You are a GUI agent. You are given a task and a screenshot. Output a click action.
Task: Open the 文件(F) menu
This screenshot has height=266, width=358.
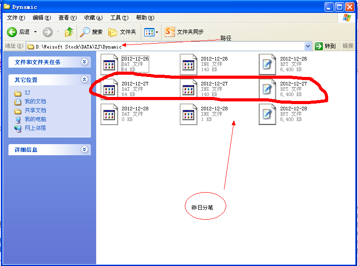coord(16,18)
